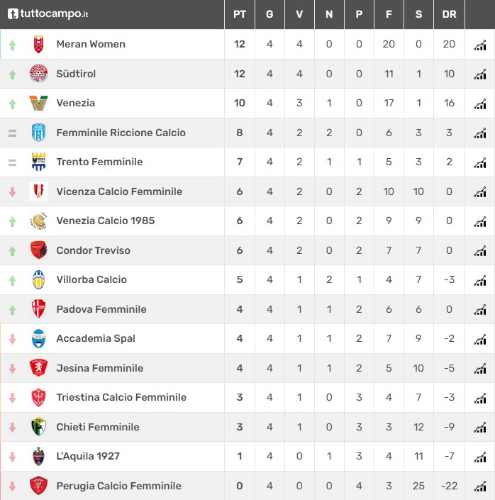This screenshot has width=495, height=500.
Task: Select the F column header
Action: coord(389,14)
